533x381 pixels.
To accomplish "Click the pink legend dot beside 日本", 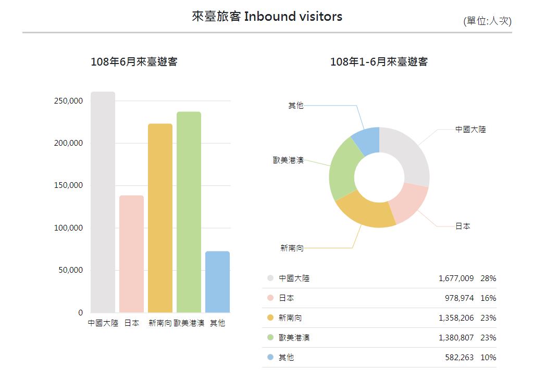I will (270, 298).
